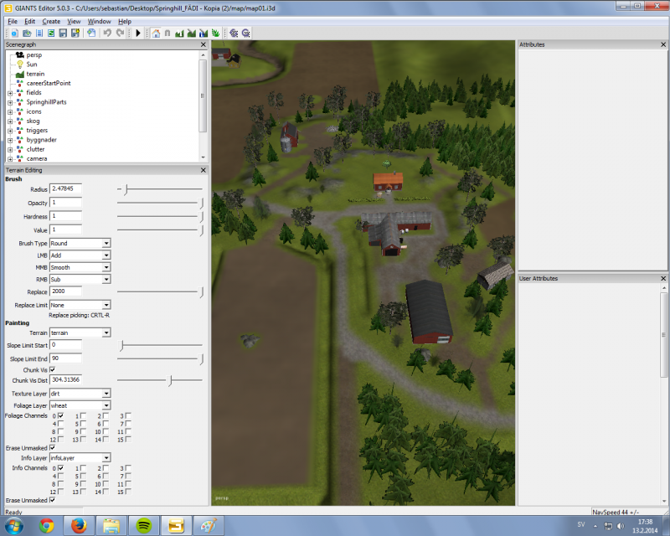Select the house navigation mode icon
Viewport: 670px width, 536px height.
coord(156,33)
